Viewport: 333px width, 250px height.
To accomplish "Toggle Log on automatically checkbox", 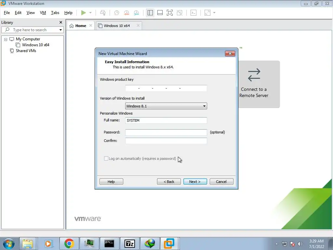I will coord(106,159).
